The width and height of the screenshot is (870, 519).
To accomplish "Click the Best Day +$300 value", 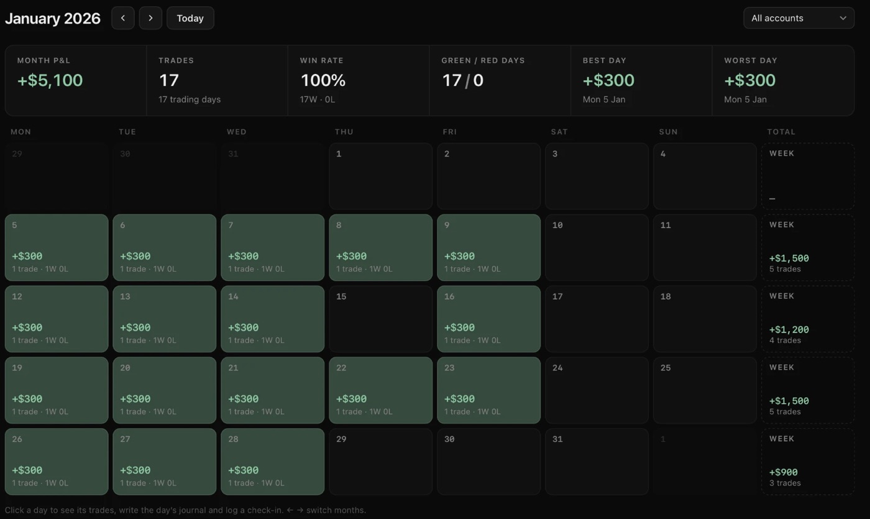I will point(609,80).
